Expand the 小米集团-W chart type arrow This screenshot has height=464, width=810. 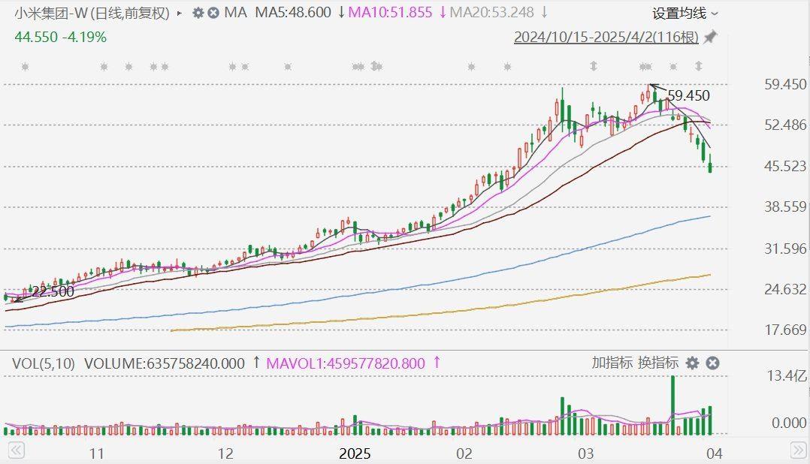coord(179,13)
